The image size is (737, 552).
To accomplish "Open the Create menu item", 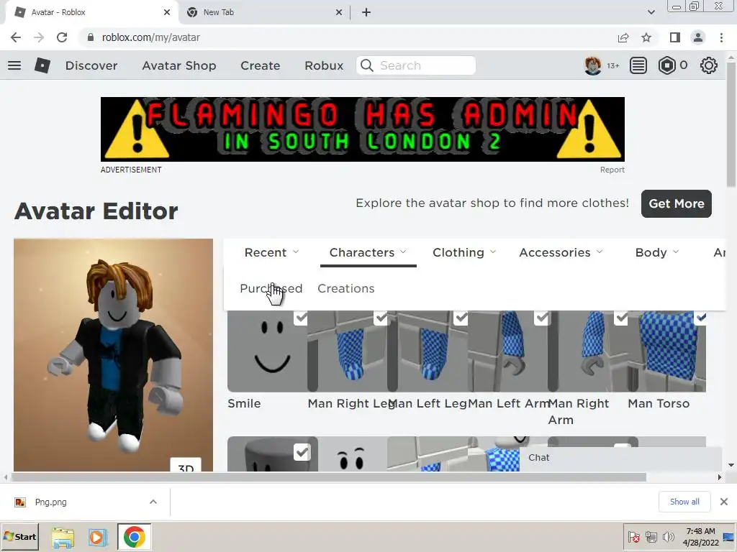I will (x=261, y=65).
